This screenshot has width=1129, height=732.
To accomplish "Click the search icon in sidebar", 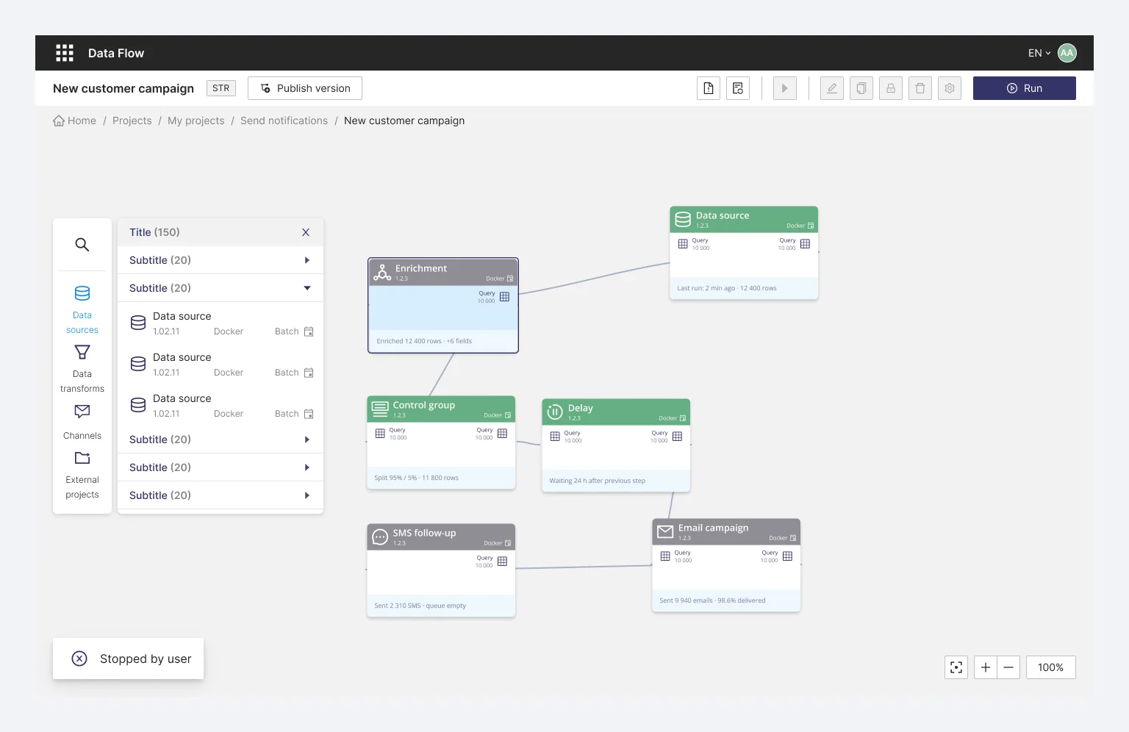I will tap(82, 245).
